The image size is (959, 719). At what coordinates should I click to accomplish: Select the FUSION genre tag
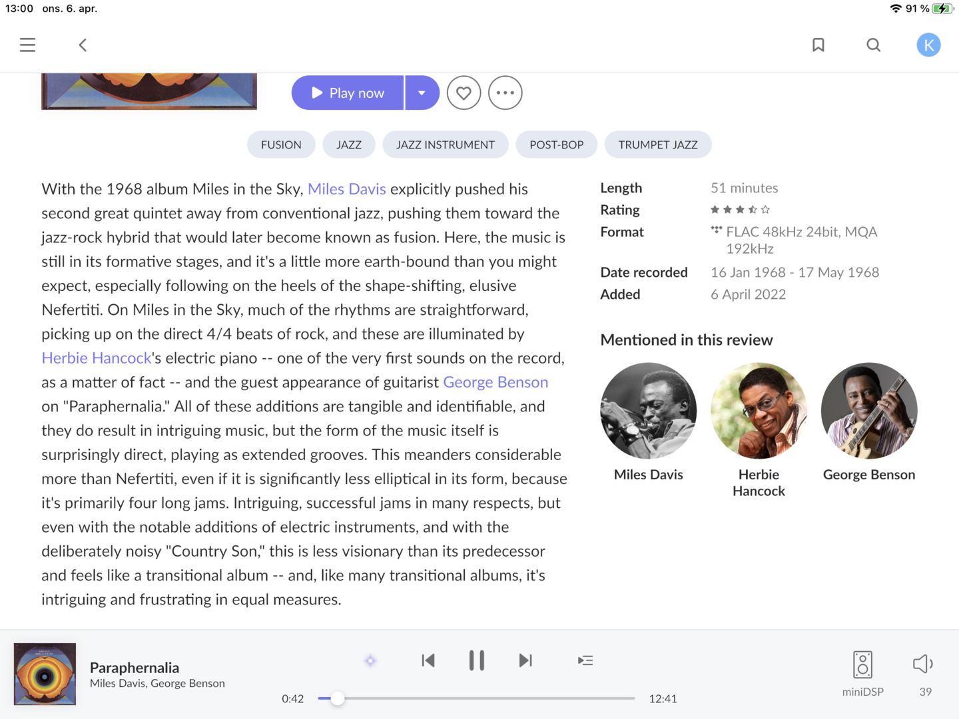pyautogui.click(x=281, y=144)
